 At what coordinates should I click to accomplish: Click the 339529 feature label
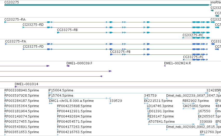click(116, 101)
